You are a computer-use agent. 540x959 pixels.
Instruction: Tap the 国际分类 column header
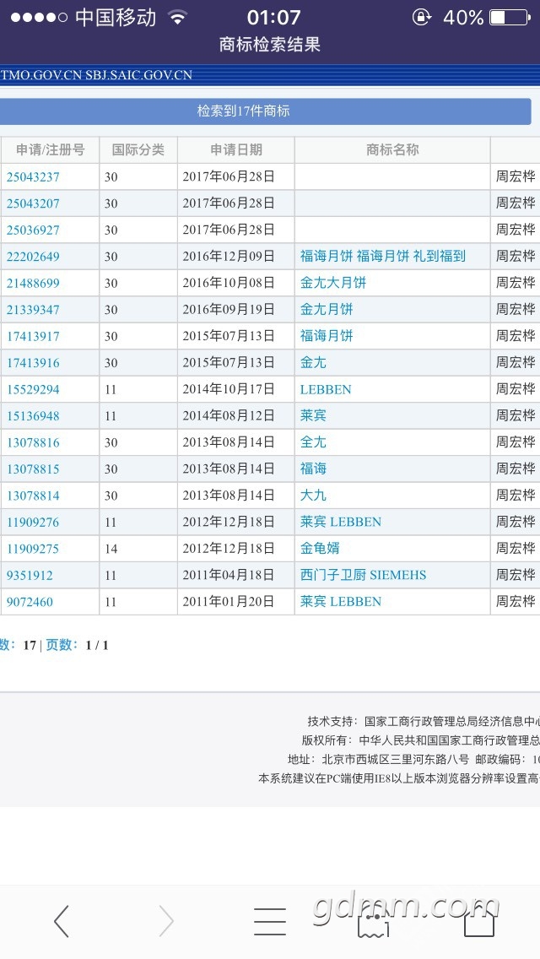pyautogui.click(x=138, y=150)
